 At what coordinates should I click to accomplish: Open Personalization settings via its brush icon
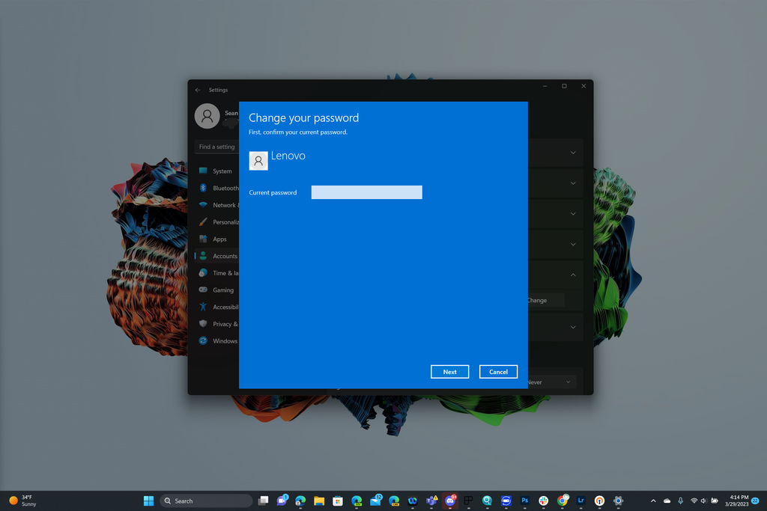(x=202, y=221)
